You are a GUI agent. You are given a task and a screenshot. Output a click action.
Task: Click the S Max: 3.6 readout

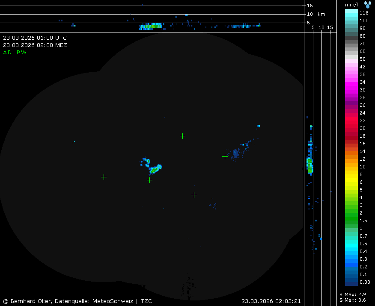pos(352,300)
